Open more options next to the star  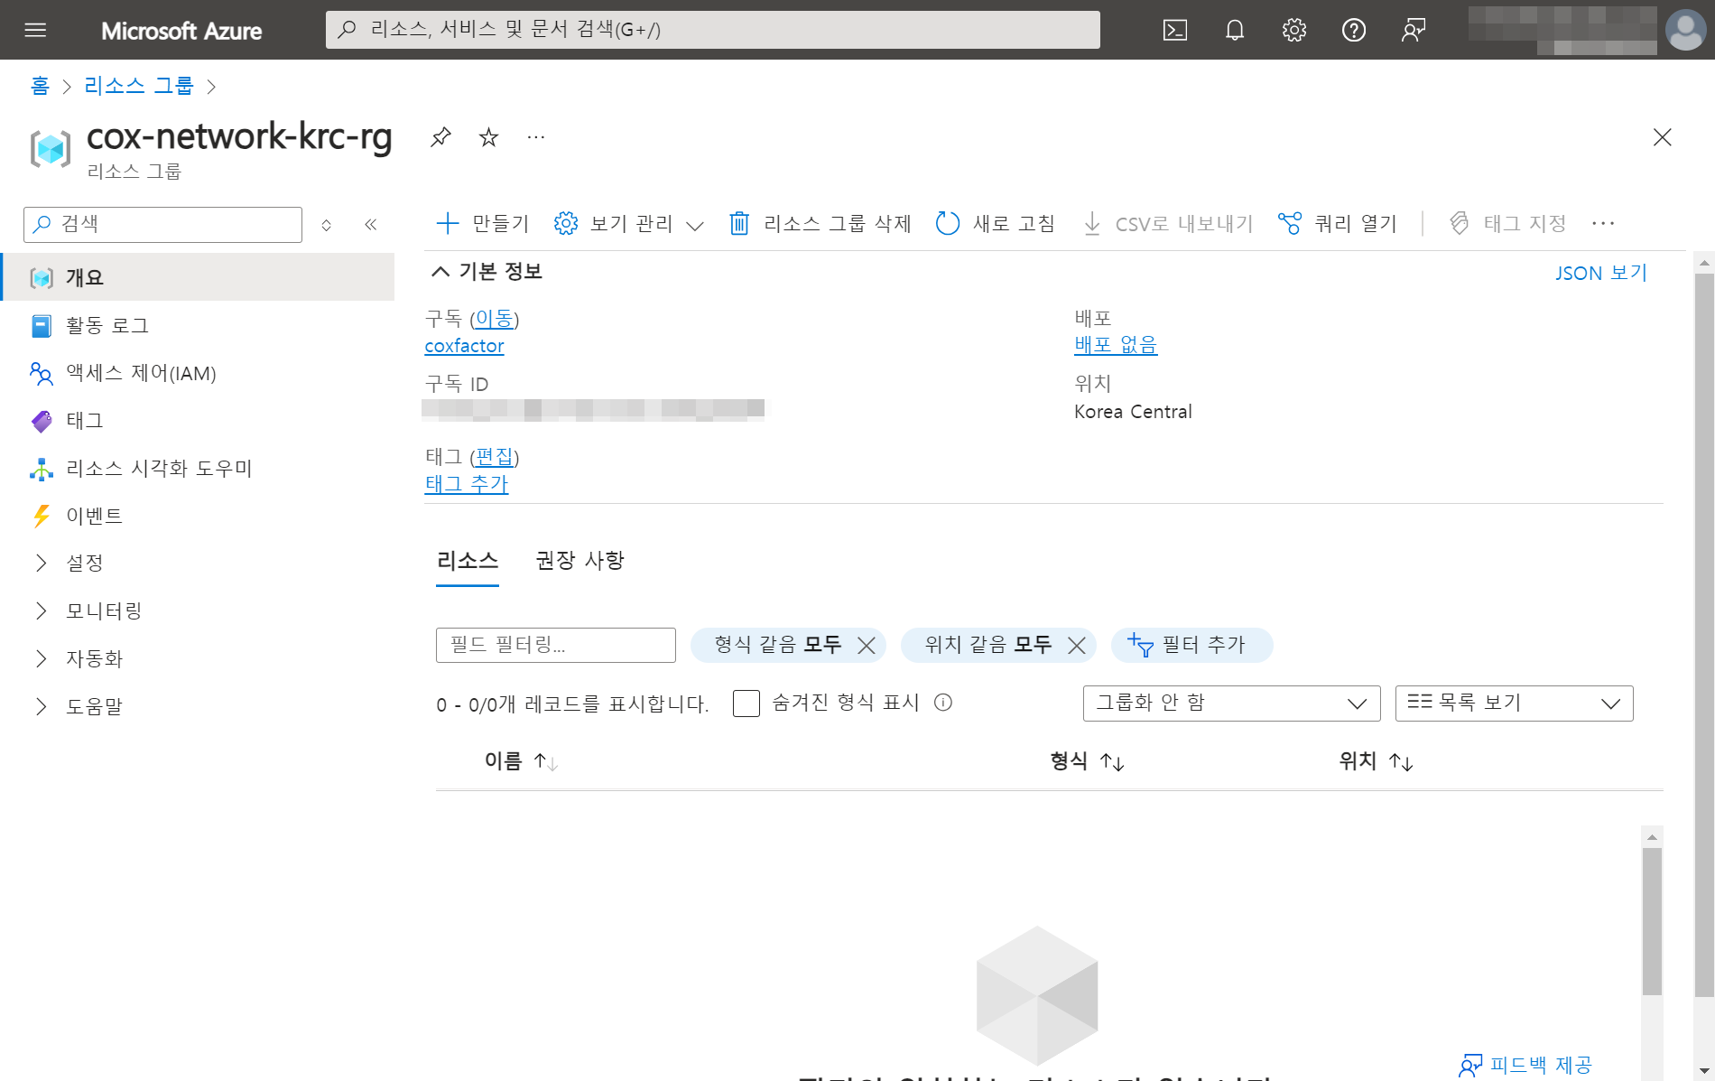point(536,137)
